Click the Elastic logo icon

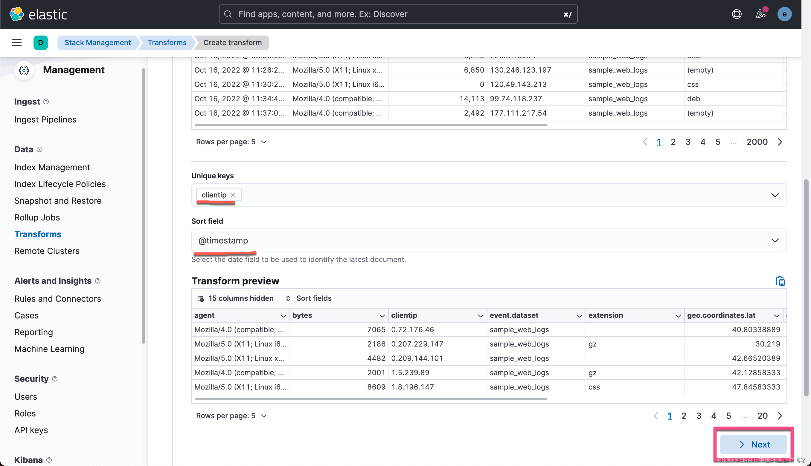pos(17,14)
